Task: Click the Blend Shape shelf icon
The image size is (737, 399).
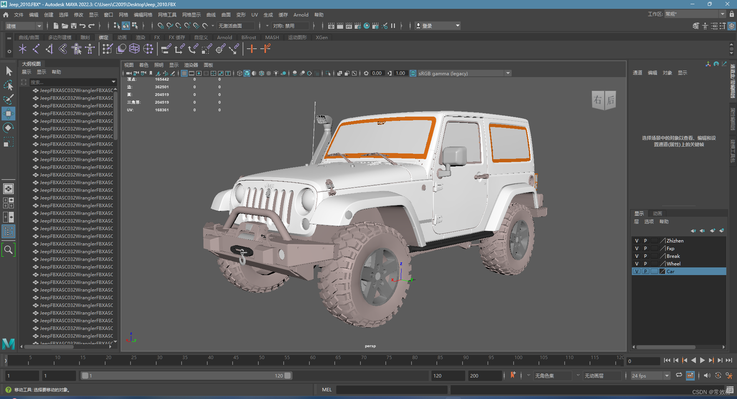Action: (x=121, y=49)
